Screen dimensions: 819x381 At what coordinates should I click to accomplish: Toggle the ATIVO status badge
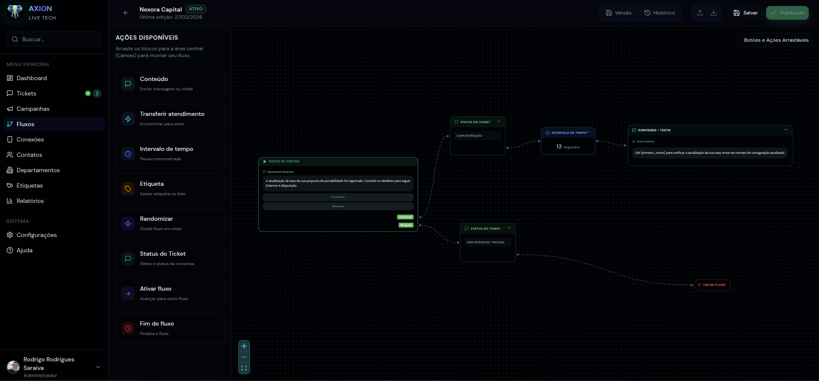point(196,9)
